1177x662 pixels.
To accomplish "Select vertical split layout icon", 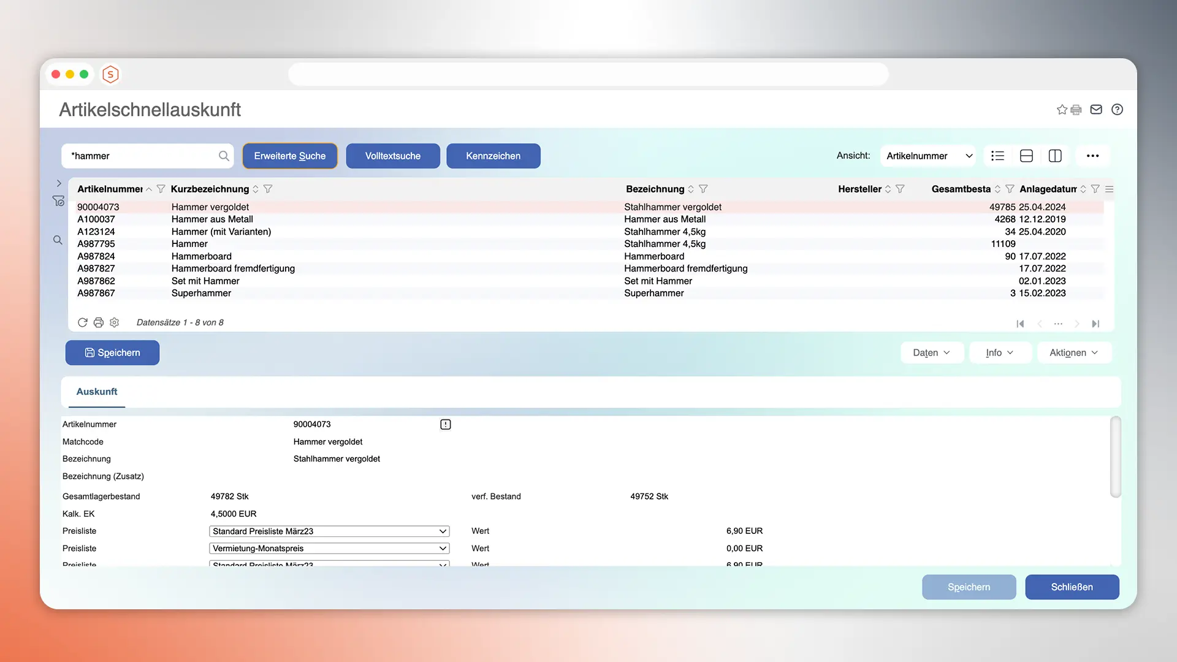I will (1055, 156).
